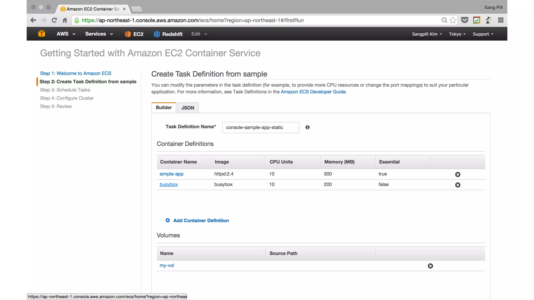534x300 pixels.
Task: Click info icon beside Task Definition Name
Action: pyautogui.click(x=307, y=127)
